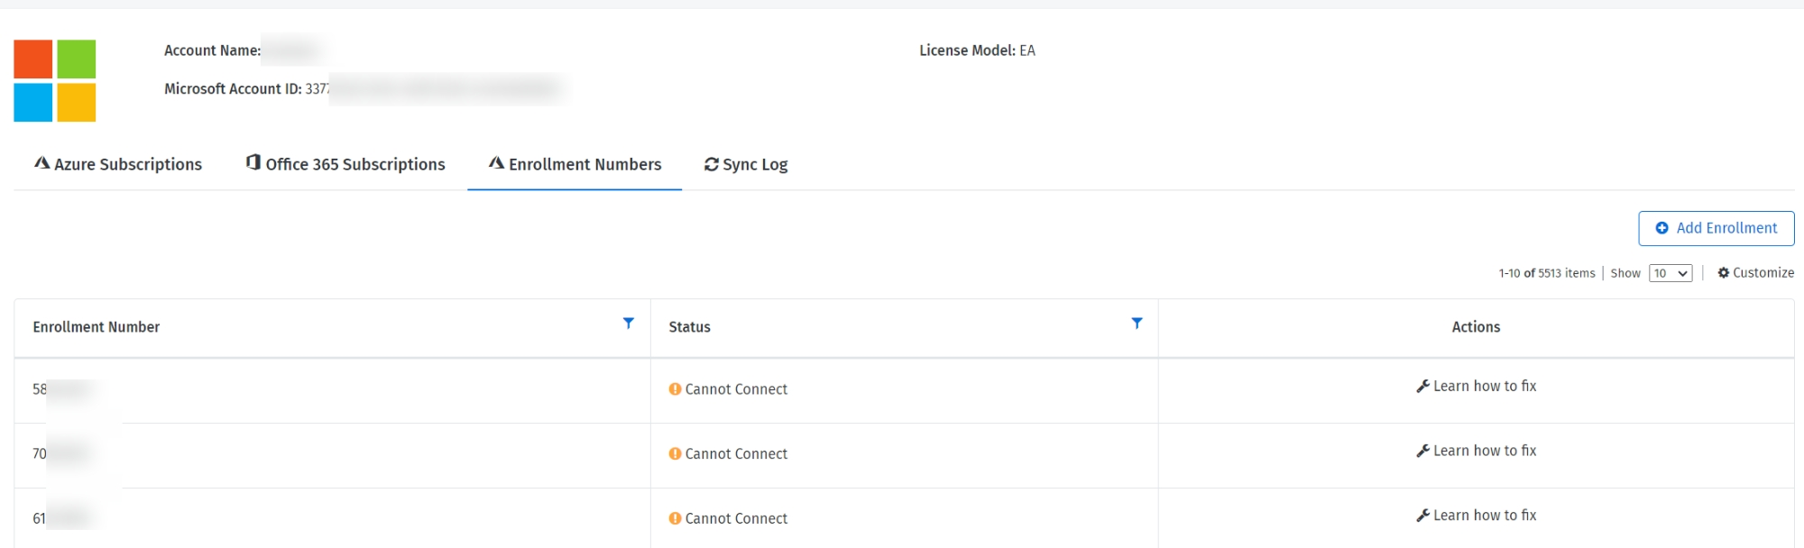The image size is (1804, 548).
Task: Click the first row's orange warning icon
Action: pos(675,389)
